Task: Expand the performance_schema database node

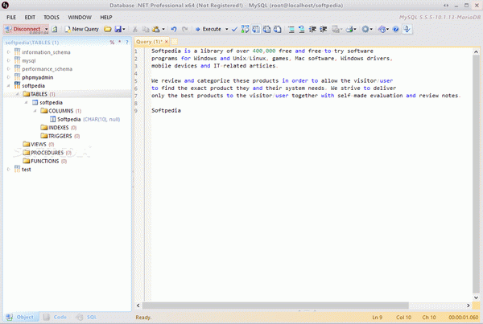Action: (9, 69)
